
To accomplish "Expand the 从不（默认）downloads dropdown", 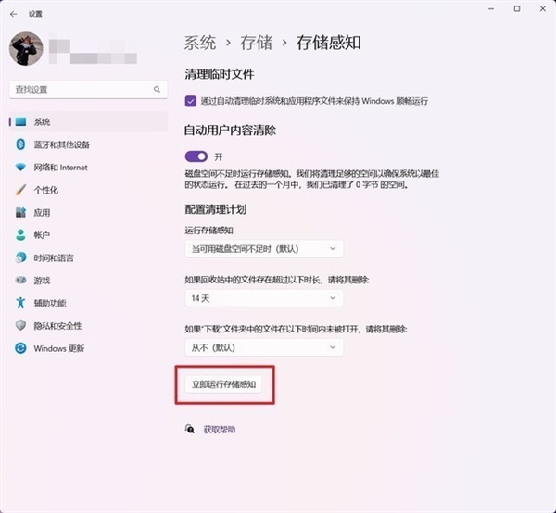I will tap(263, 347).
